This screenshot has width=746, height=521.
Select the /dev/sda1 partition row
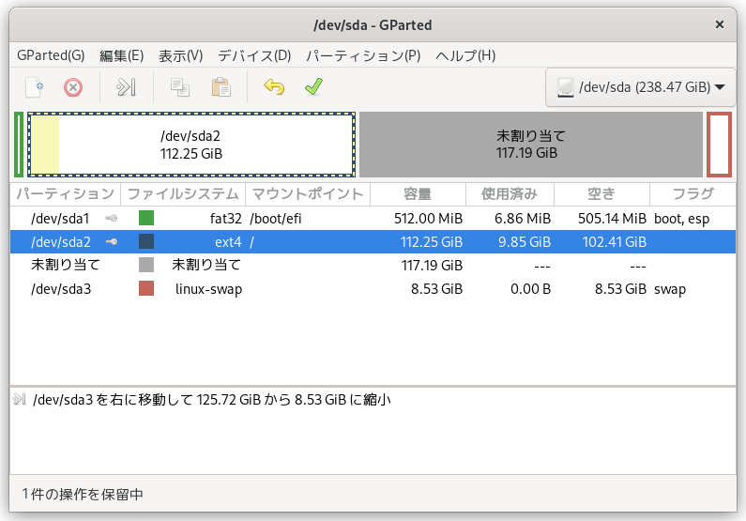pos(373,219)
